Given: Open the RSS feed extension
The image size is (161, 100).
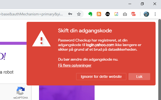Looking at the screenshot, I should coord(99,14).
